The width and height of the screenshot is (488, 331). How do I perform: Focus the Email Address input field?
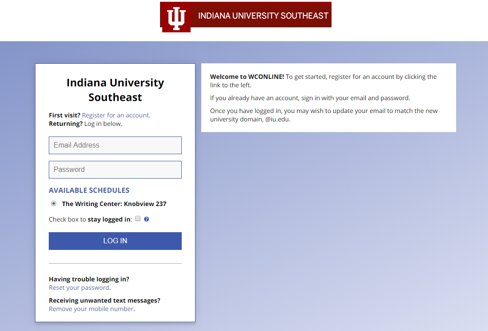coord(115,145)
